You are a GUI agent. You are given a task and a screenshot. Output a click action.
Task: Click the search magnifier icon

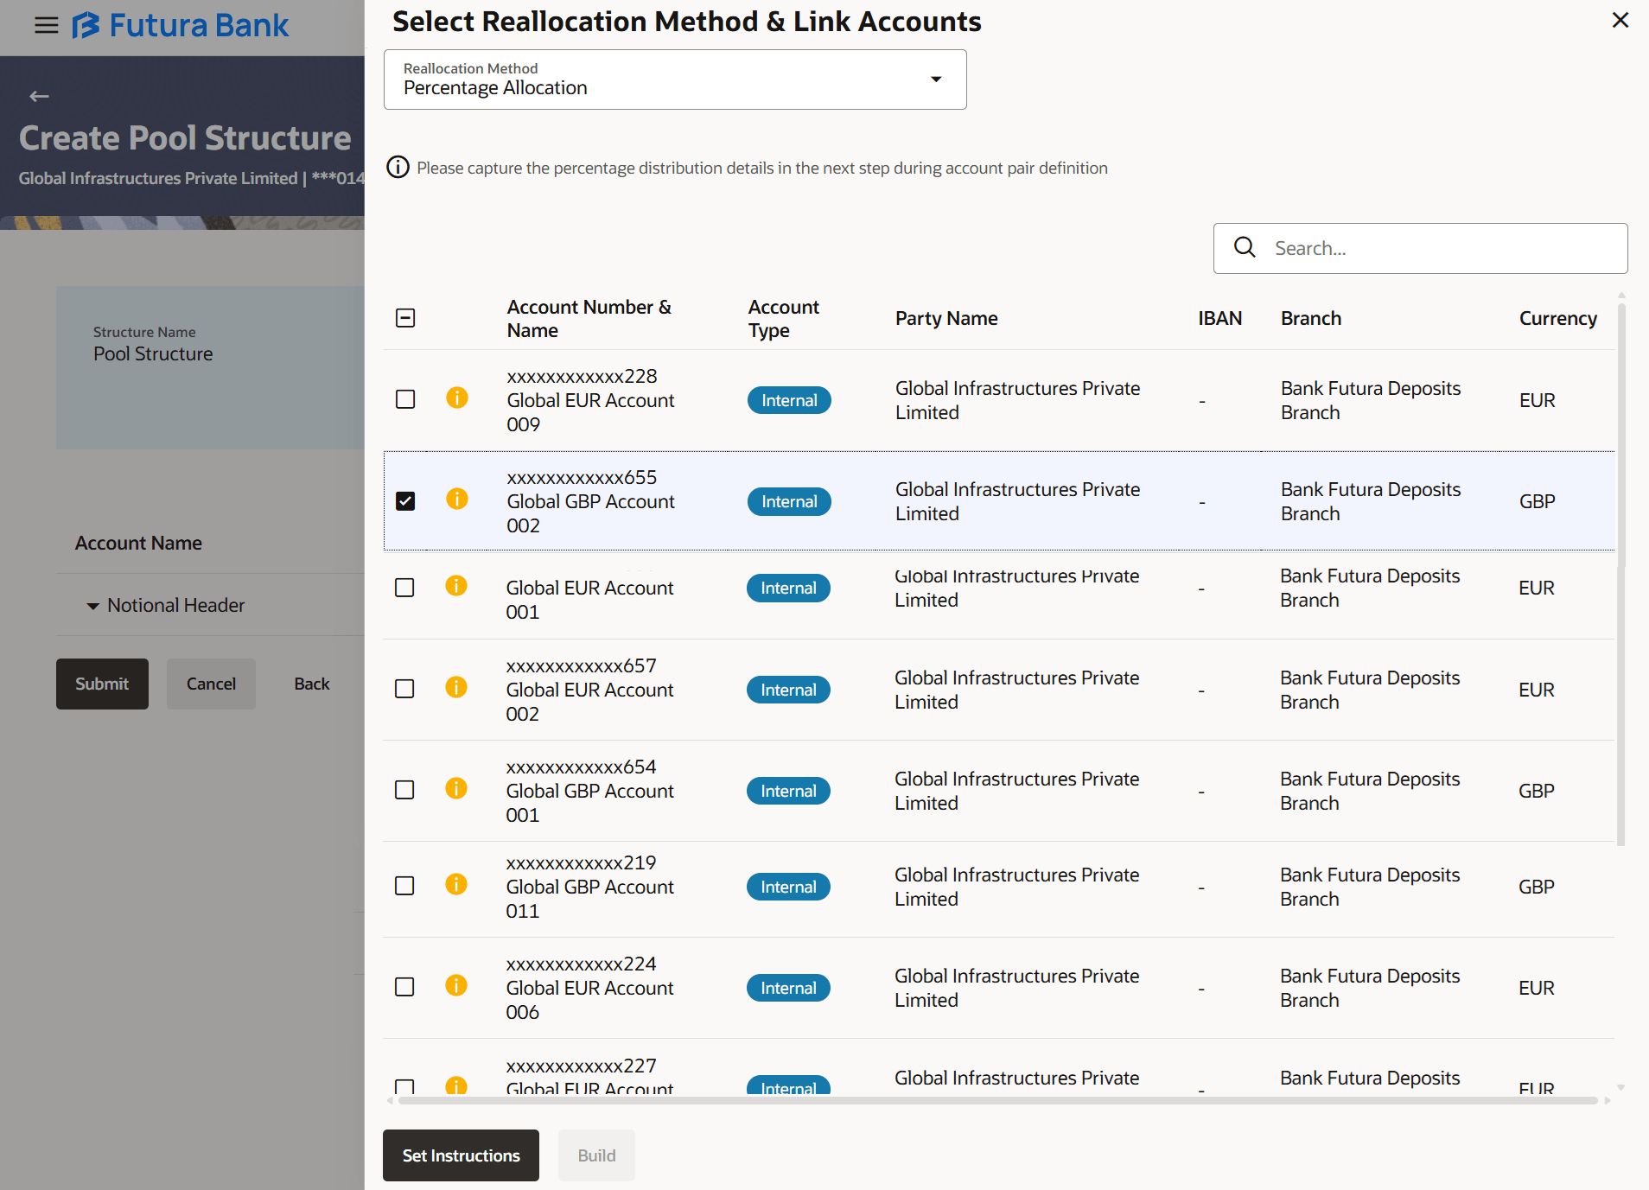tap(1245, 248)
